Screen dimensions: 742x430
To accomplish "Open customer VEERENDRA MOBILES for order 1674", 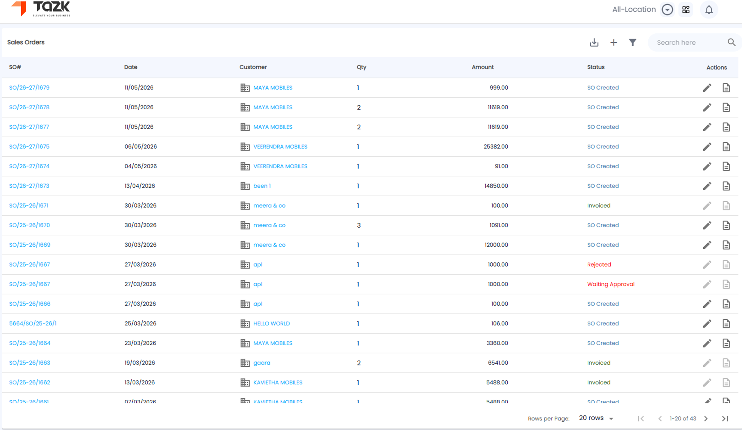I will click(x=280, y=166).
